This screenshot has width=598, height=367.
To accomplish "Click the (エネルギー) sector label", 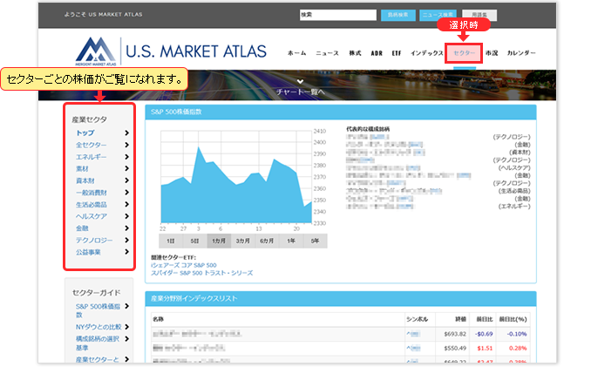I will pyautogui.click(x=514, y=207).
